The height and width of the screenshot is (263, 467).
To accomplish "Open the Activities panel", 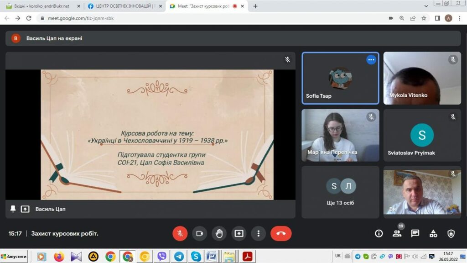I will tap(433, 233).
